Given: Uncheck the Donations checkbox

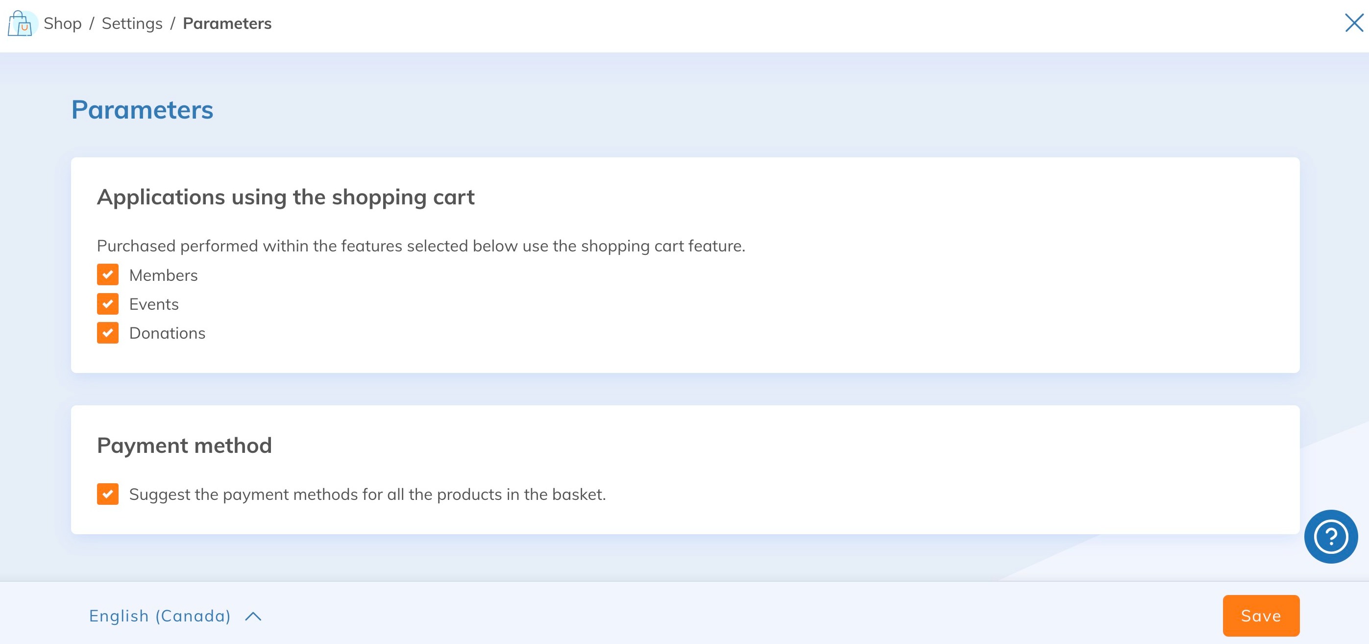Looking at the screenshot, I should (x=108, y=333).
